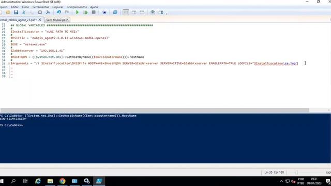Run the script with the green play icon

coord(77,12)
